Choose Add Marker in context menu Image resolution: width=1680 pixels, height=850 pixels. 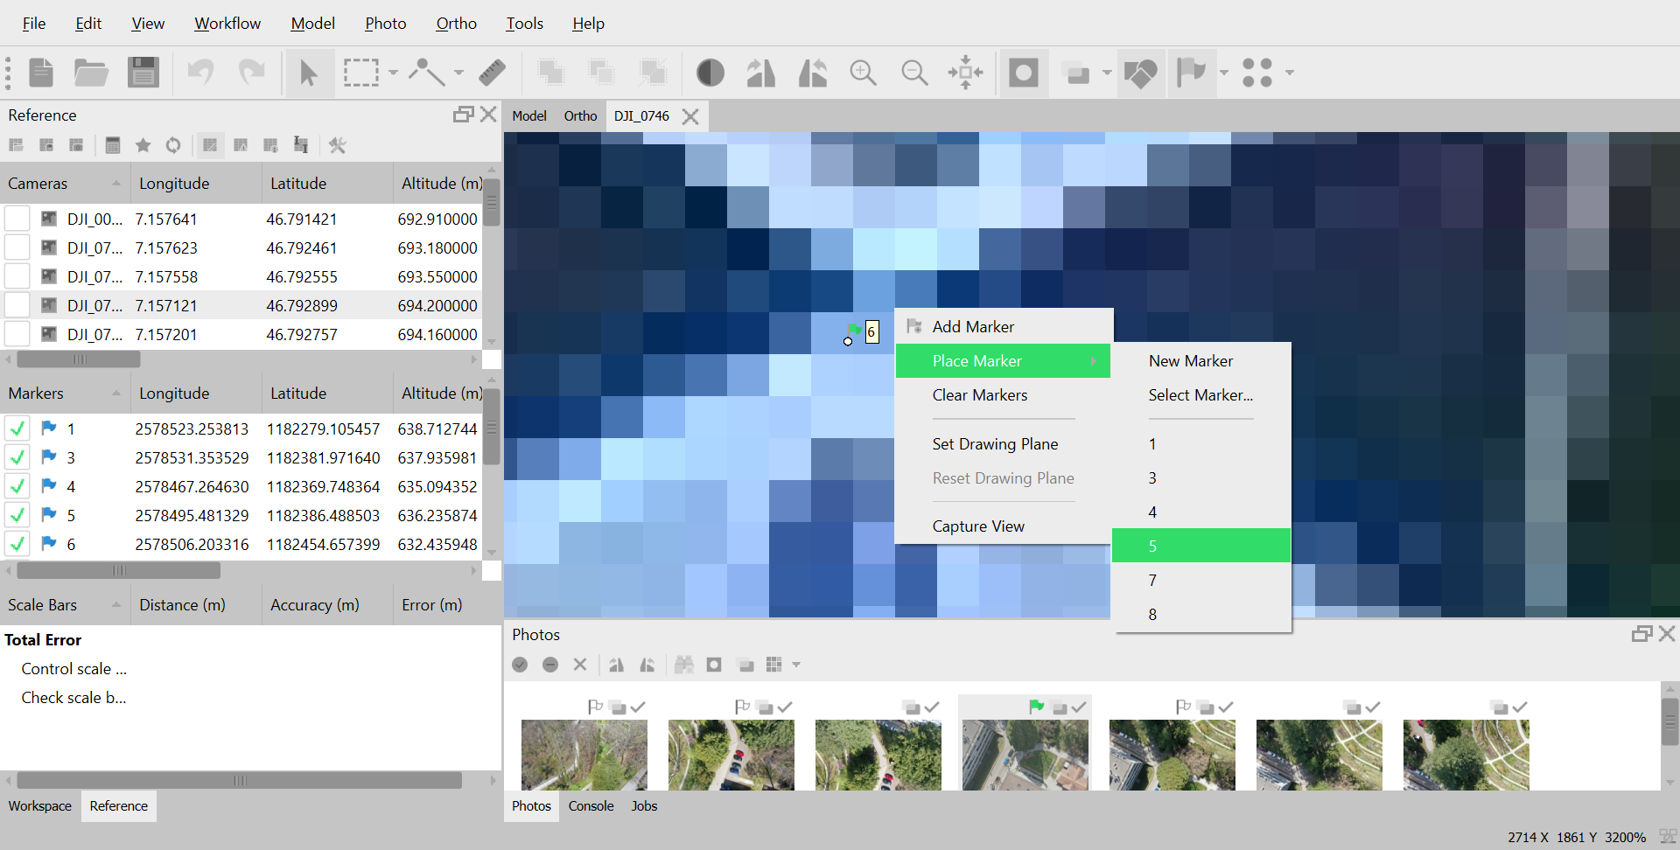coord(1004,326)
